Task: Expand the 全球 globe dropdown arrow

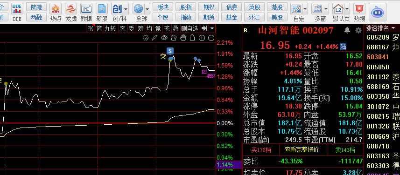Action: tap(147, 9)
